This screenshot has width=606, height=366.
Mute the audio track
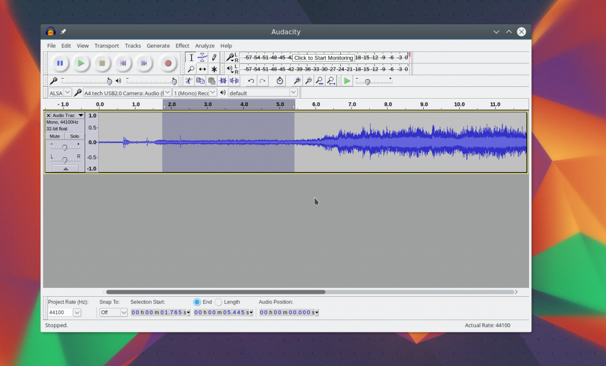tap(54, 136)
